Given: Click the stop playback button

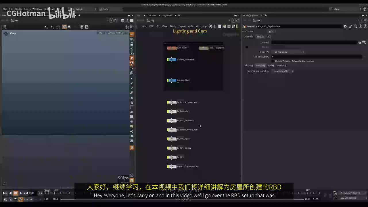Looking at the screenshot, I should (16, 193).
